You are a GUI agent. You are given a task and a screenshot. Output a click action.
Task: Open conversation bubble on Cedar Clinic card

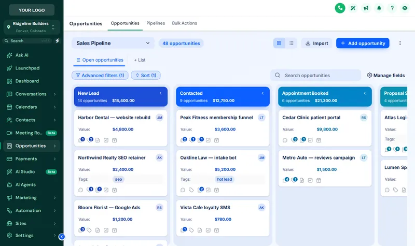(x=285, y=140)
